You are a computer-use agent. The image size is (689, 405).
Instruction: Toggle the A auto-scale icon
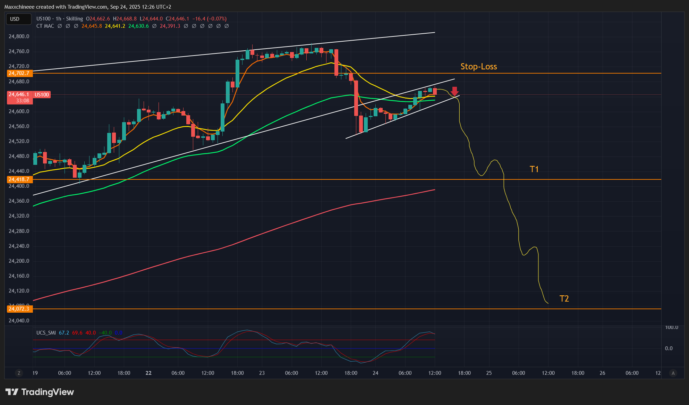(x=673, y=373)
